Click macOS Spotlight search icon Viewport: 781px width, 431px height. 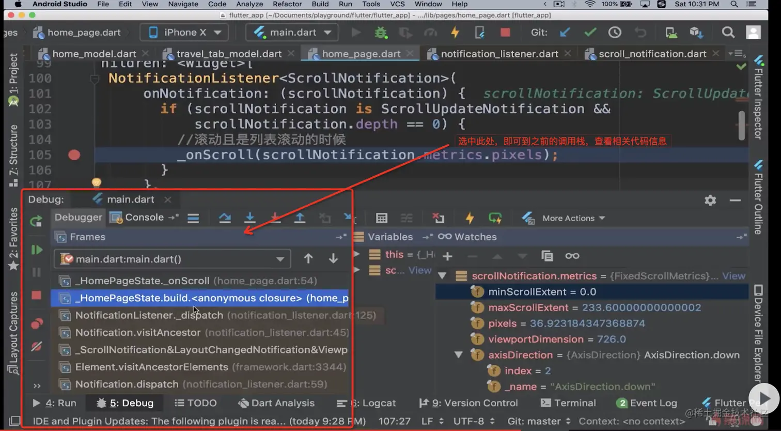734,4
